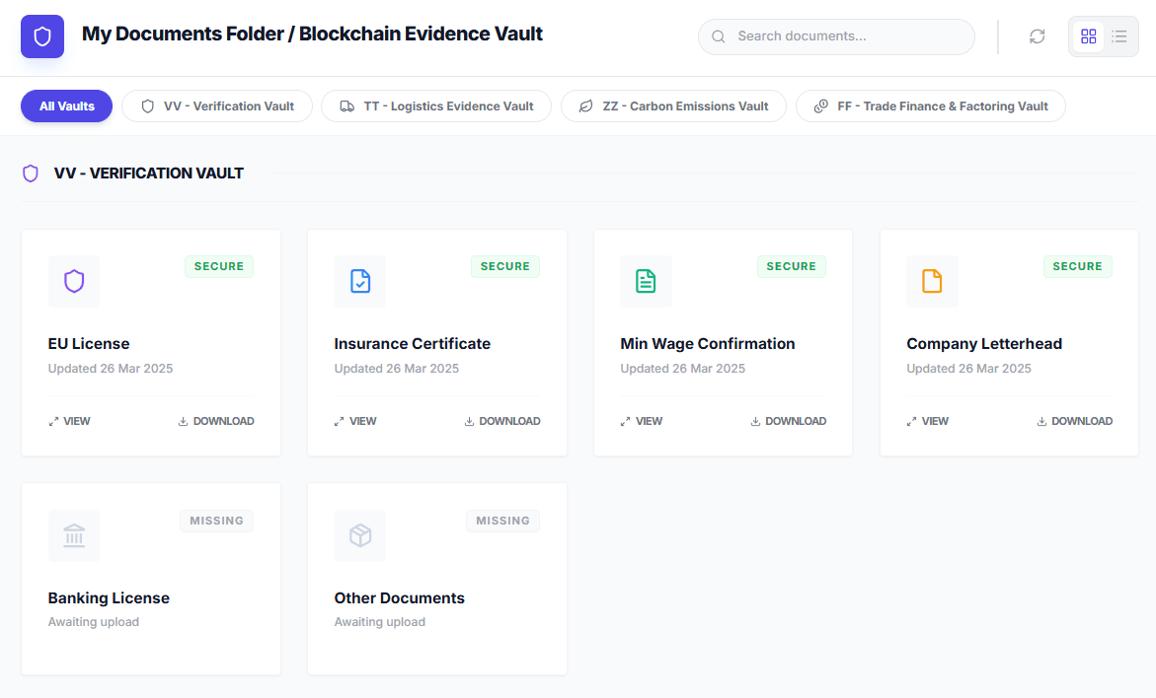Click the Other Documents box icon
Screen dimensions: 1156x698
pyautogui.click(x=359, y=535)
